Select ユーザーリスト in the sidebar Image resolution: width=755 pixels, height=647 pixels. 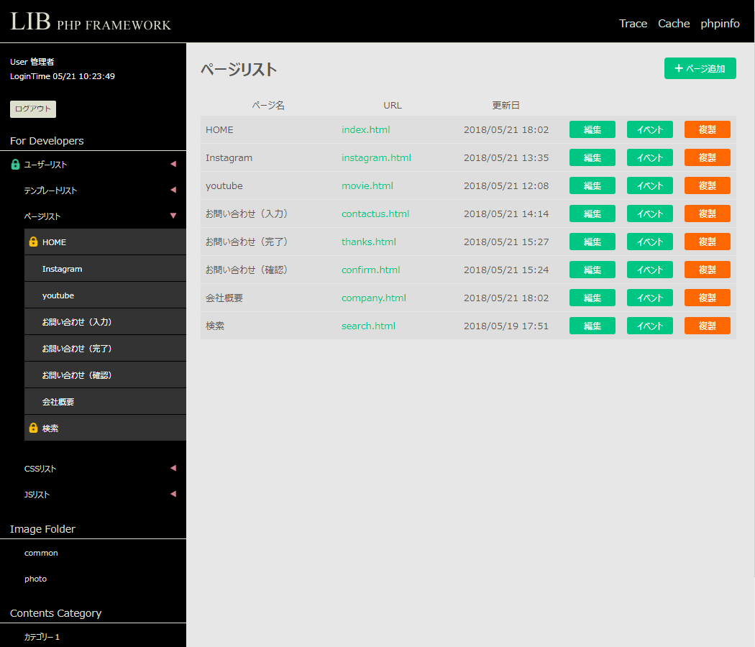[46, 165]
